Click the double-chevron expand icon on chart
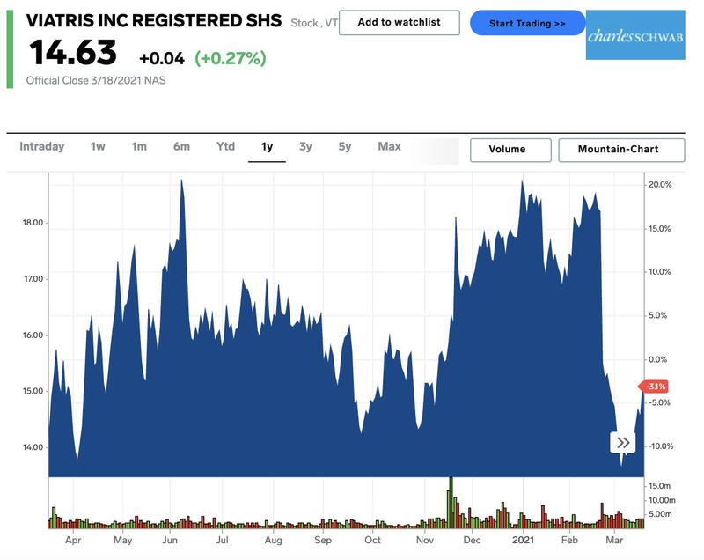 pos(623,443)
